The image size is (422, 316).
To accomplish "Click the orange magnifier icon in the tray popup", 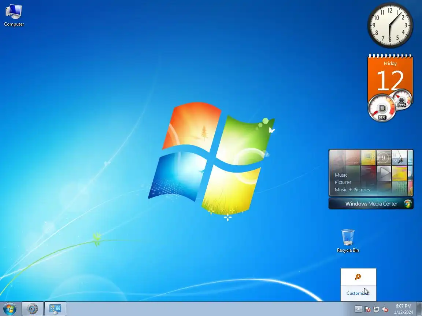I will 358,276.
